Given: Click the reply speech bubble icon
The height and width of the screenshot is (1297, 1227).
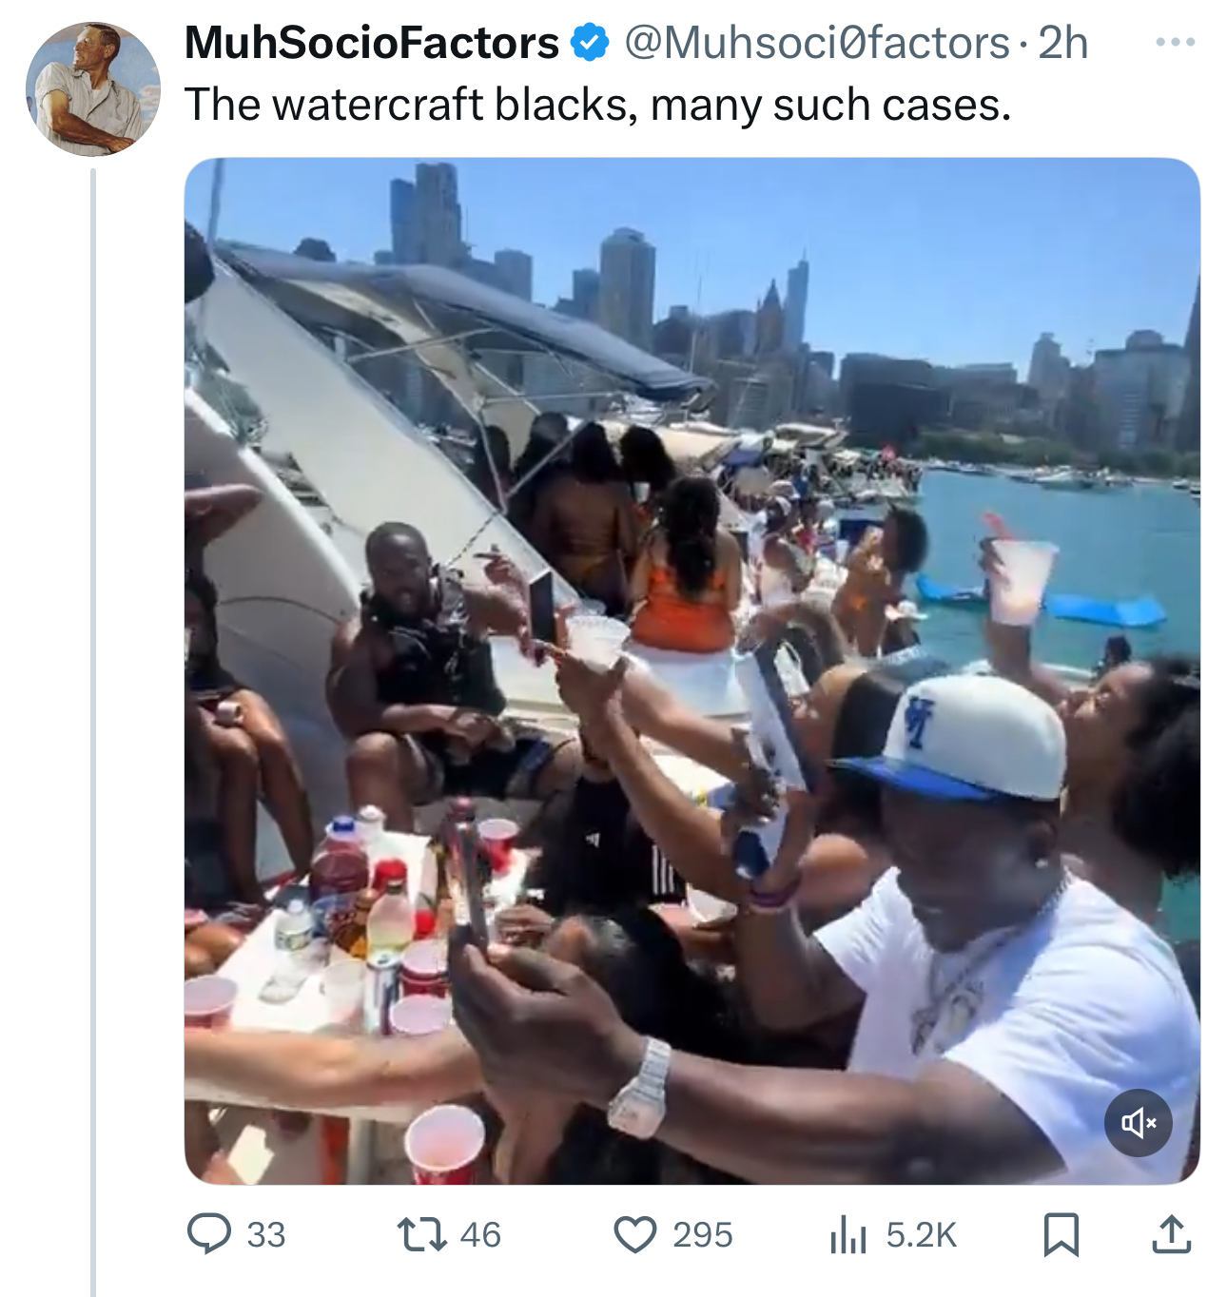Looking at the screenshot, I should (x=208, y=1233).
